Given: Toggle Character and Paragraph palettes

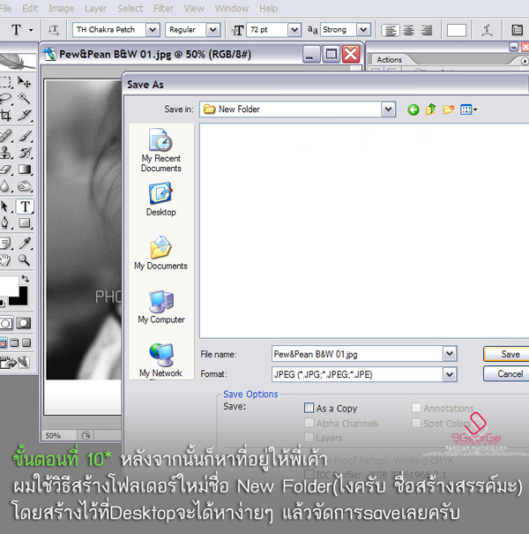Looking at the screenshot, I should (517, 30).
